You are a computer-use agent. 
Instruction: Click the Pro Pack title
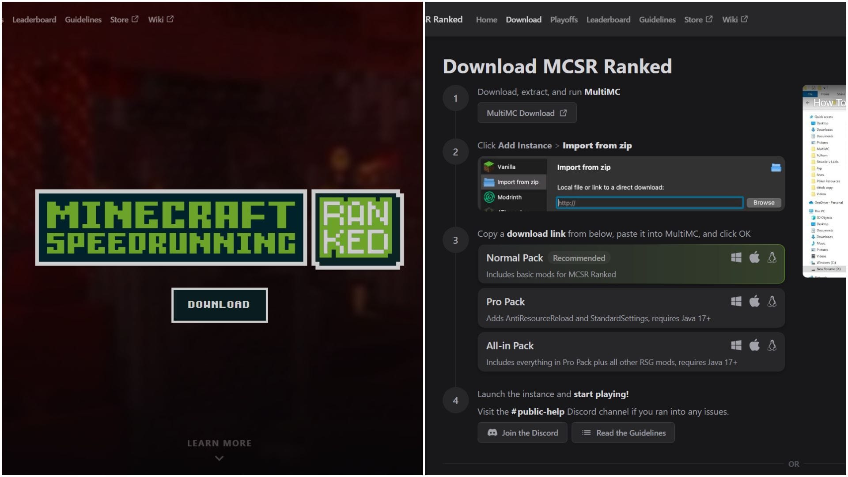[505, 302]
